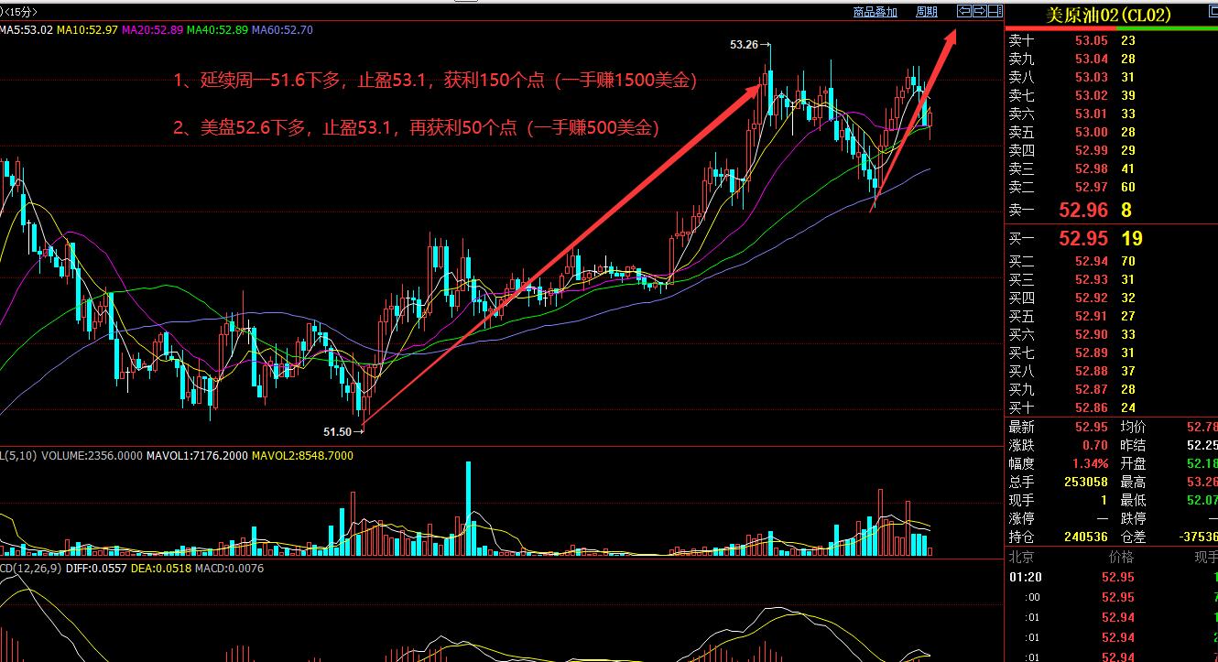This screenshot has height=662, width=1218.
Task: Select the 卖二 ask row
Action: click(x=1111, y=187)
